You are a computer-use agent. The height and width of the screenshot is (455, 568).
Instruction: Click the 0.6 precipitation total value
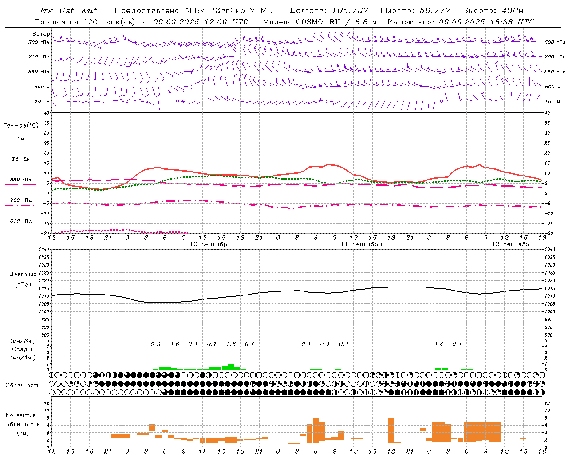pyautogui.click(x=174, y=344)
